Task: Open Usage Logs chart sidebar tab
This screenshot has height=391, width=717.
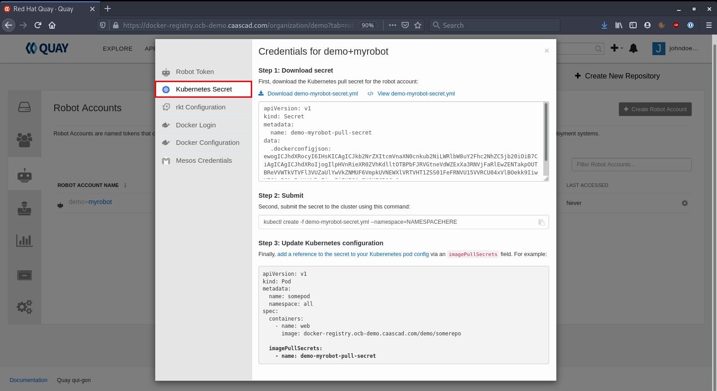Action: click(24, 241)
